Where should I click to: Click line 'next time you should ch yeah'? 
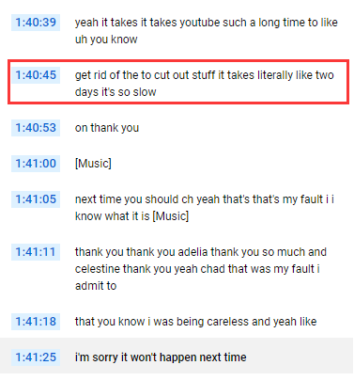(177, 208)
